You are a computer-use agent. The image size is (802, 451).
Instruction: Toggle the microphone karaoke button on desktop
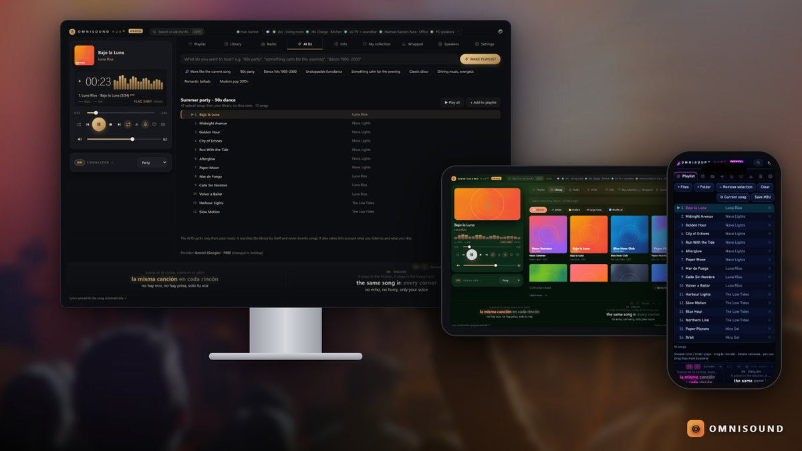tap(145, 124)
